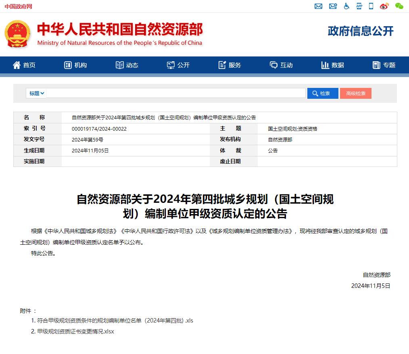Go to 首页 in the navigation bar
This screenshot has width=409, height=354.
click(24, 65)
